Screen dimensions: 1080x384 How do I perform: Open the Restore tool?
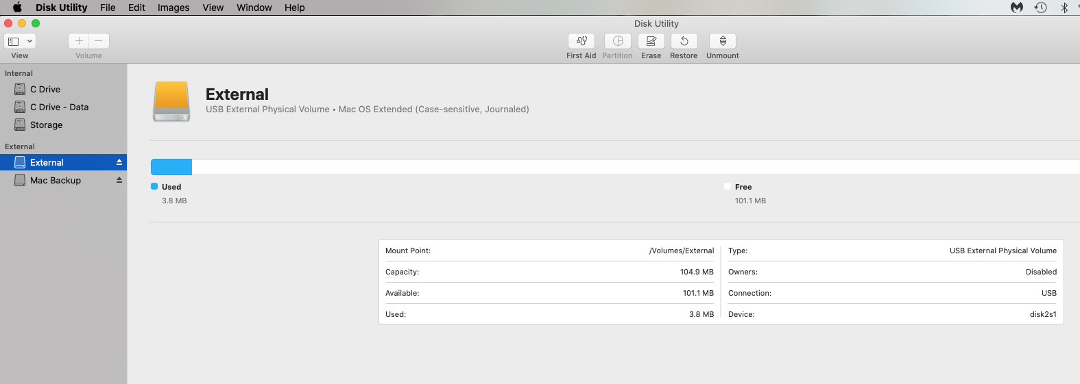(x=684, y=41)
